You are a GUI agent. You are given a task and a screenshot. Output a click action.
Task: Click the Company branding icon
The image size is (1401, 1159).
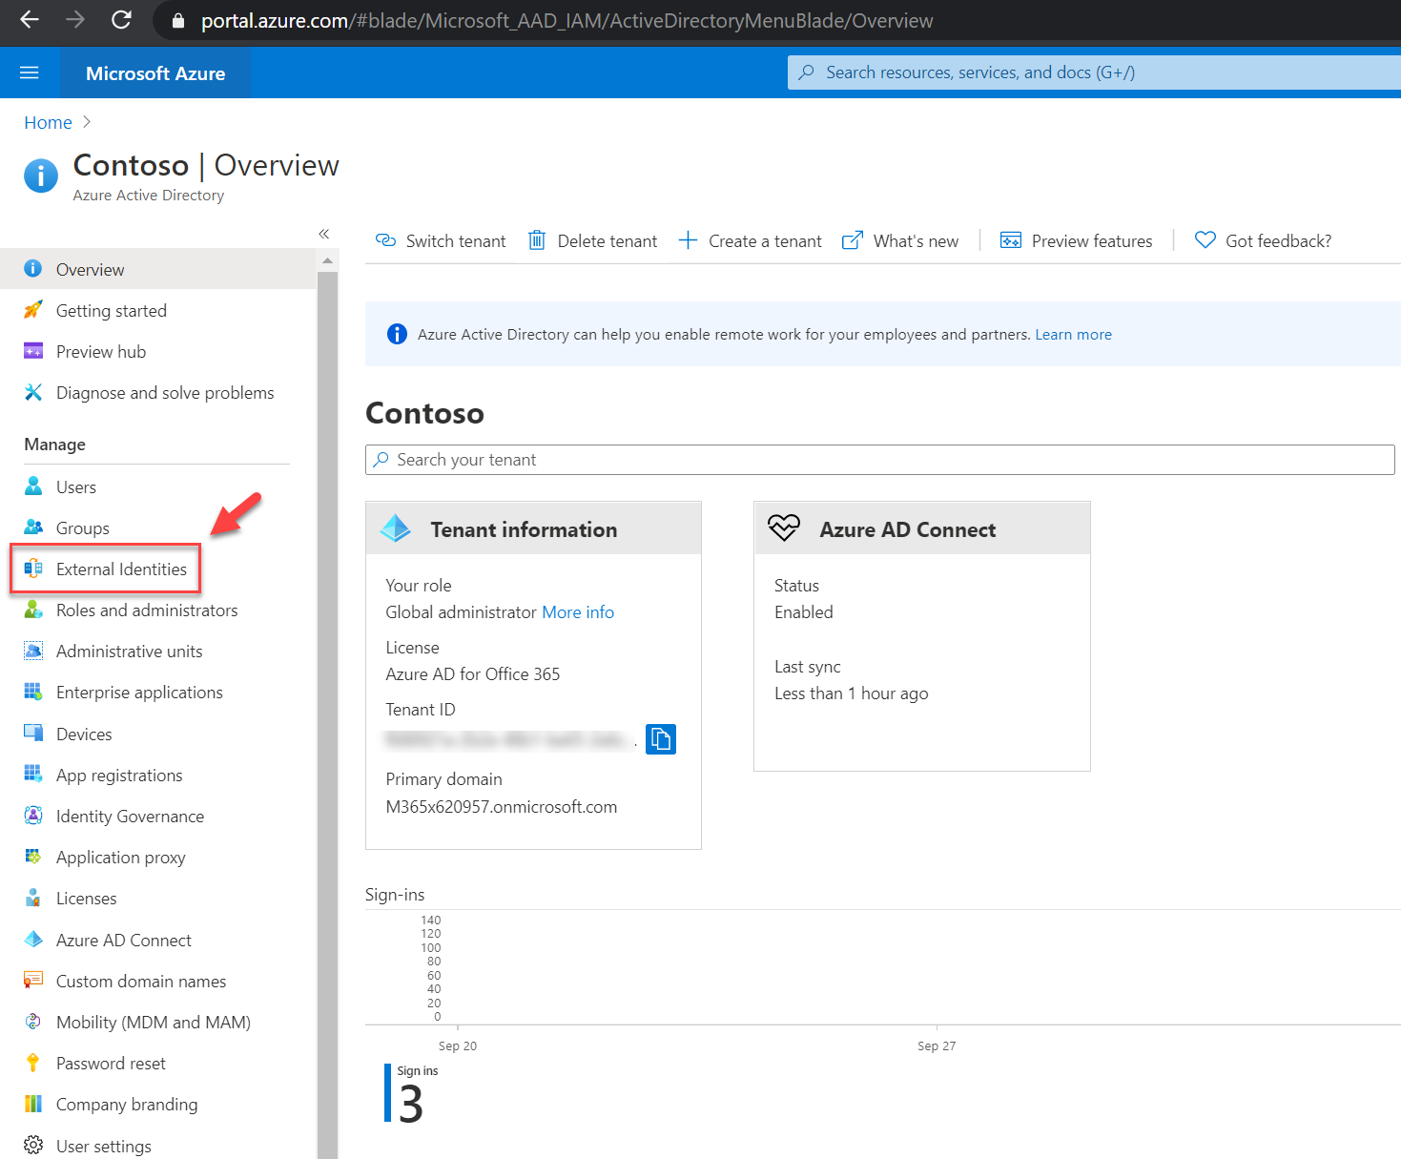[x=32, y=1104]
